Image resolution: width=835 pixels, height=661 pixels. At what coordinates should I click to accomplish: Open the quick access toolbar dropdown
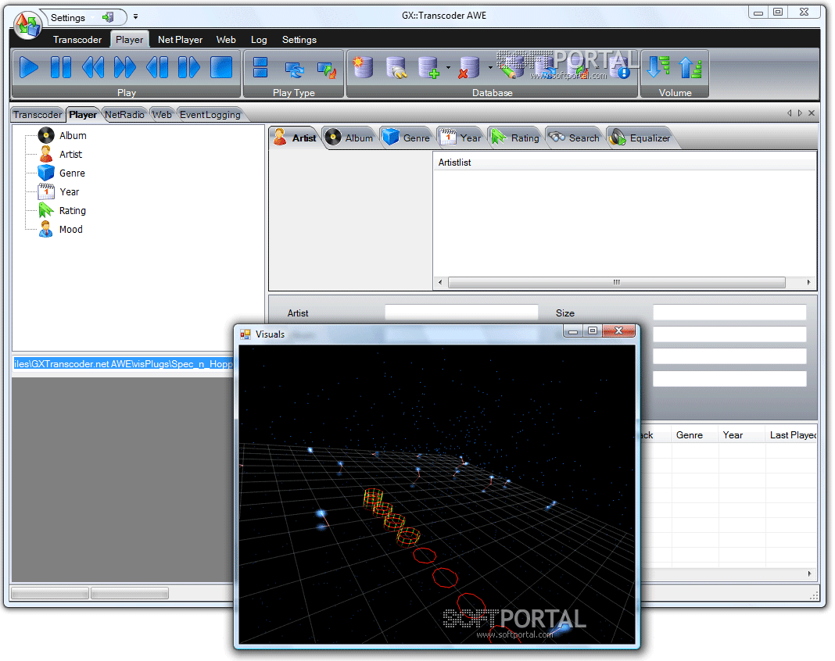(136, 17)
